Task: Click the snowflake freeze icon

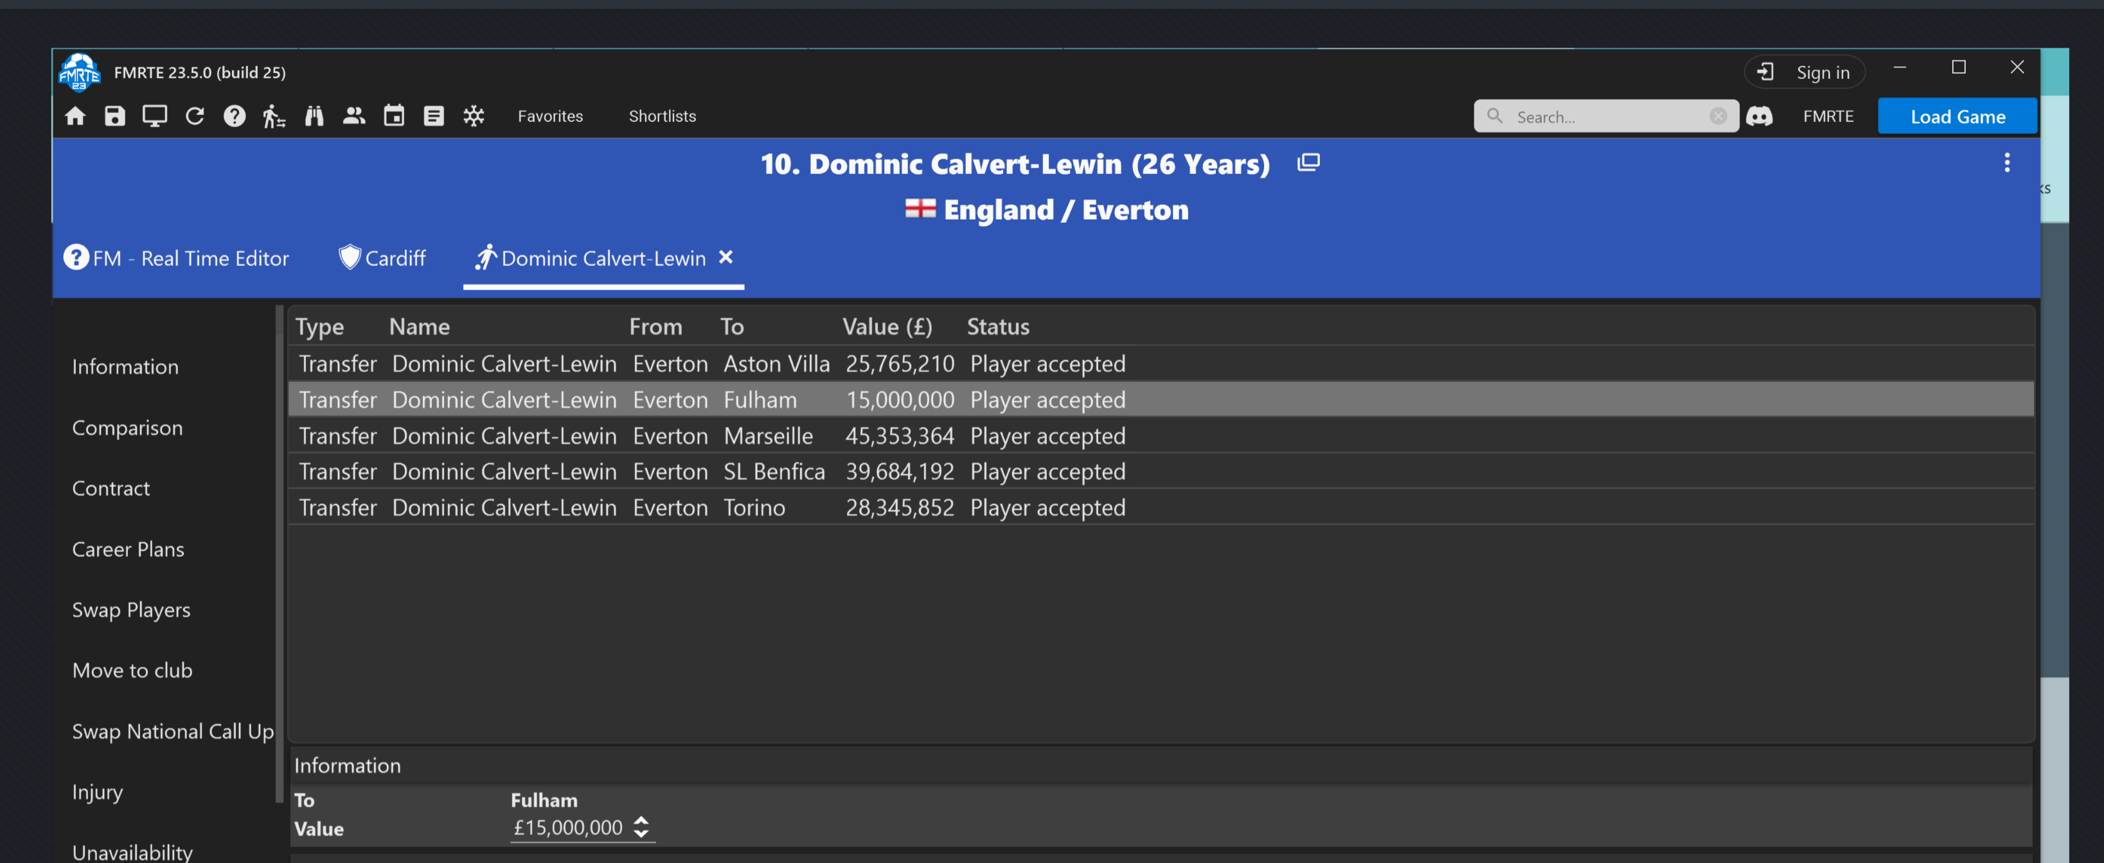Action: coord(474,116)
